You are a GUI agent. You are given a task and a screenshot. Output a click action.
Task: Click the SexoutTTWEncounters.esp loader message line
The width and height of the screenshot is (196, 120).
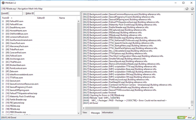(x=120, y=90)
